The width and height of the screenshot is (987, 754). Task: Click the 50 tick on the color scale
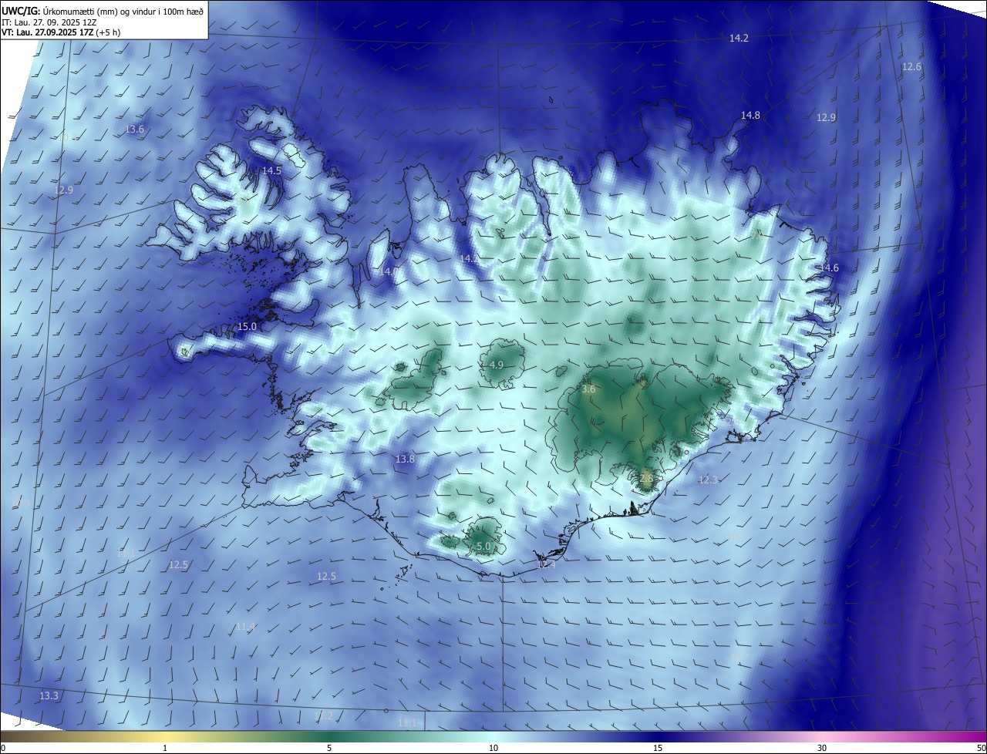[981, 748]
